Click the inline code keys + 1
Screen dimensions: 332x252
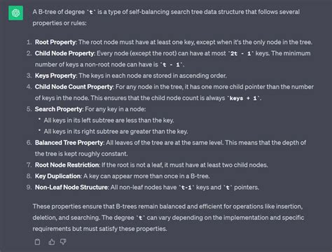(243, 98)
